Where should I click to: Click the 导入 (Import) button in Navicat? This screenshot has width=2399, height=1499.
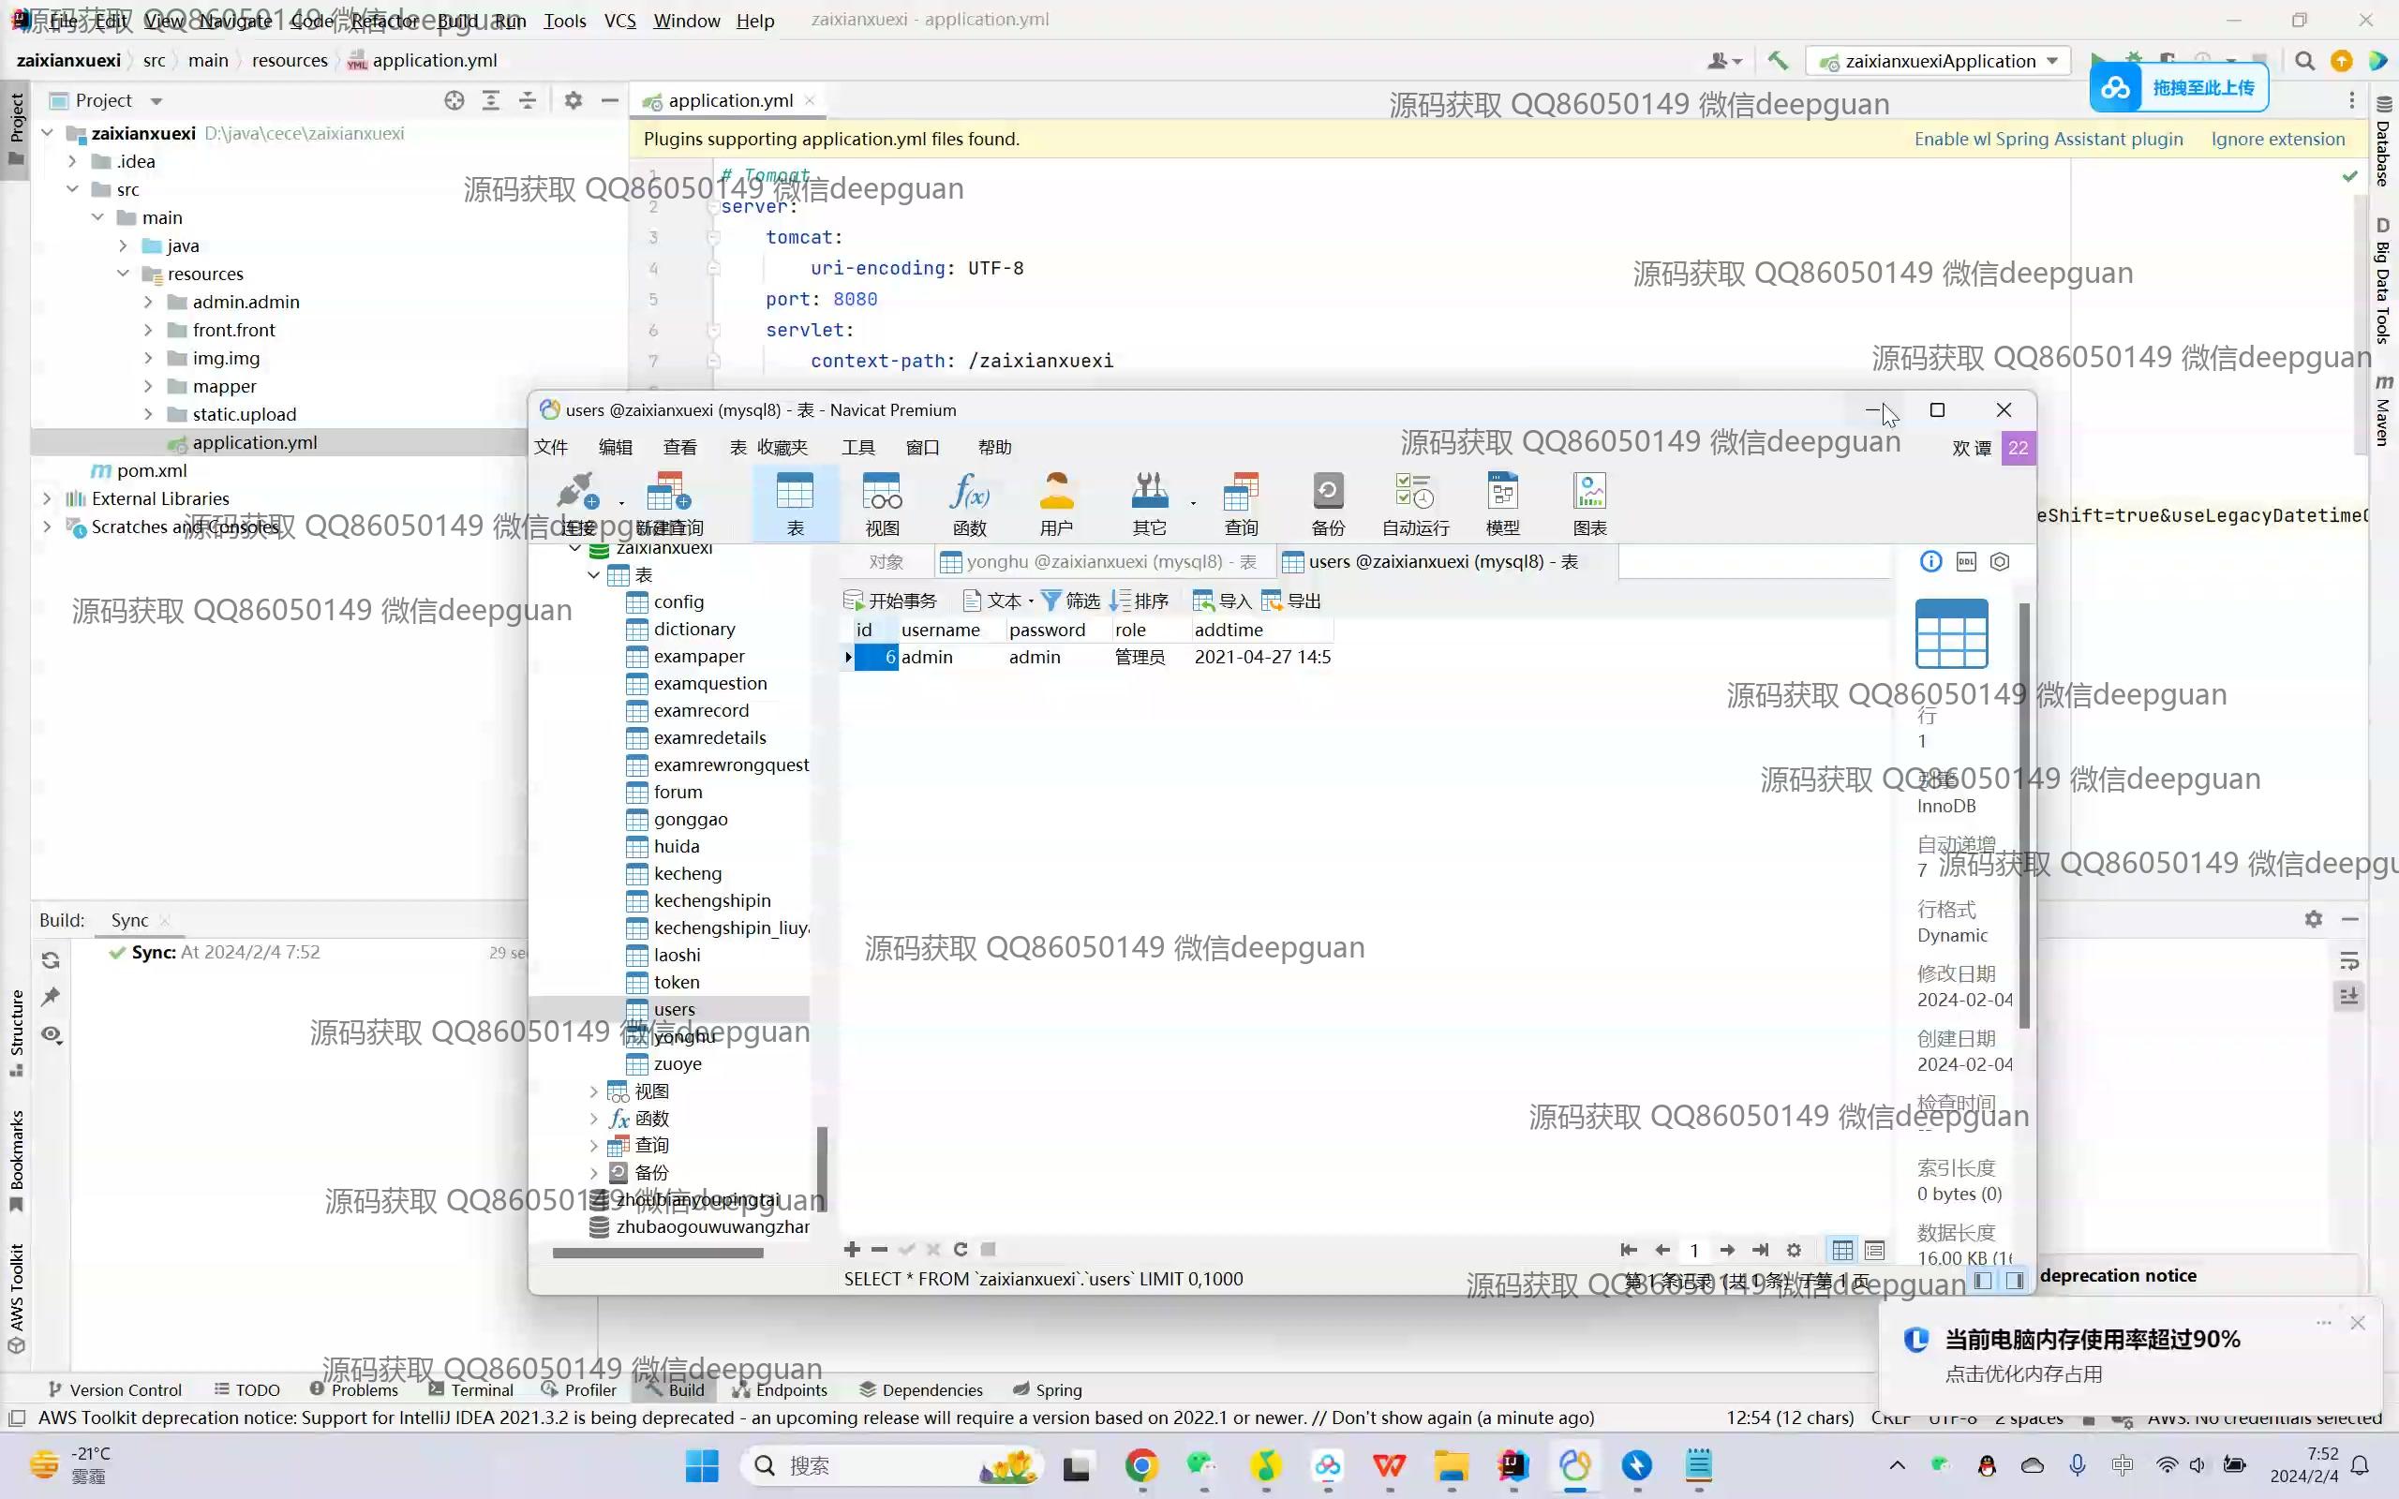point(1222,601)
